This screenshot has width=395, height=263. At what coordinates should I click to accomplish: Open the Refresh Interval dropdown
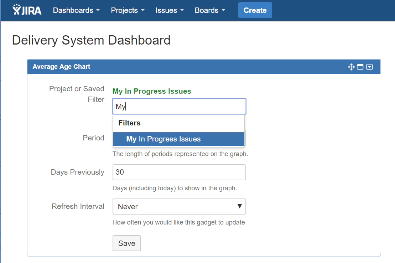point(179,207)
